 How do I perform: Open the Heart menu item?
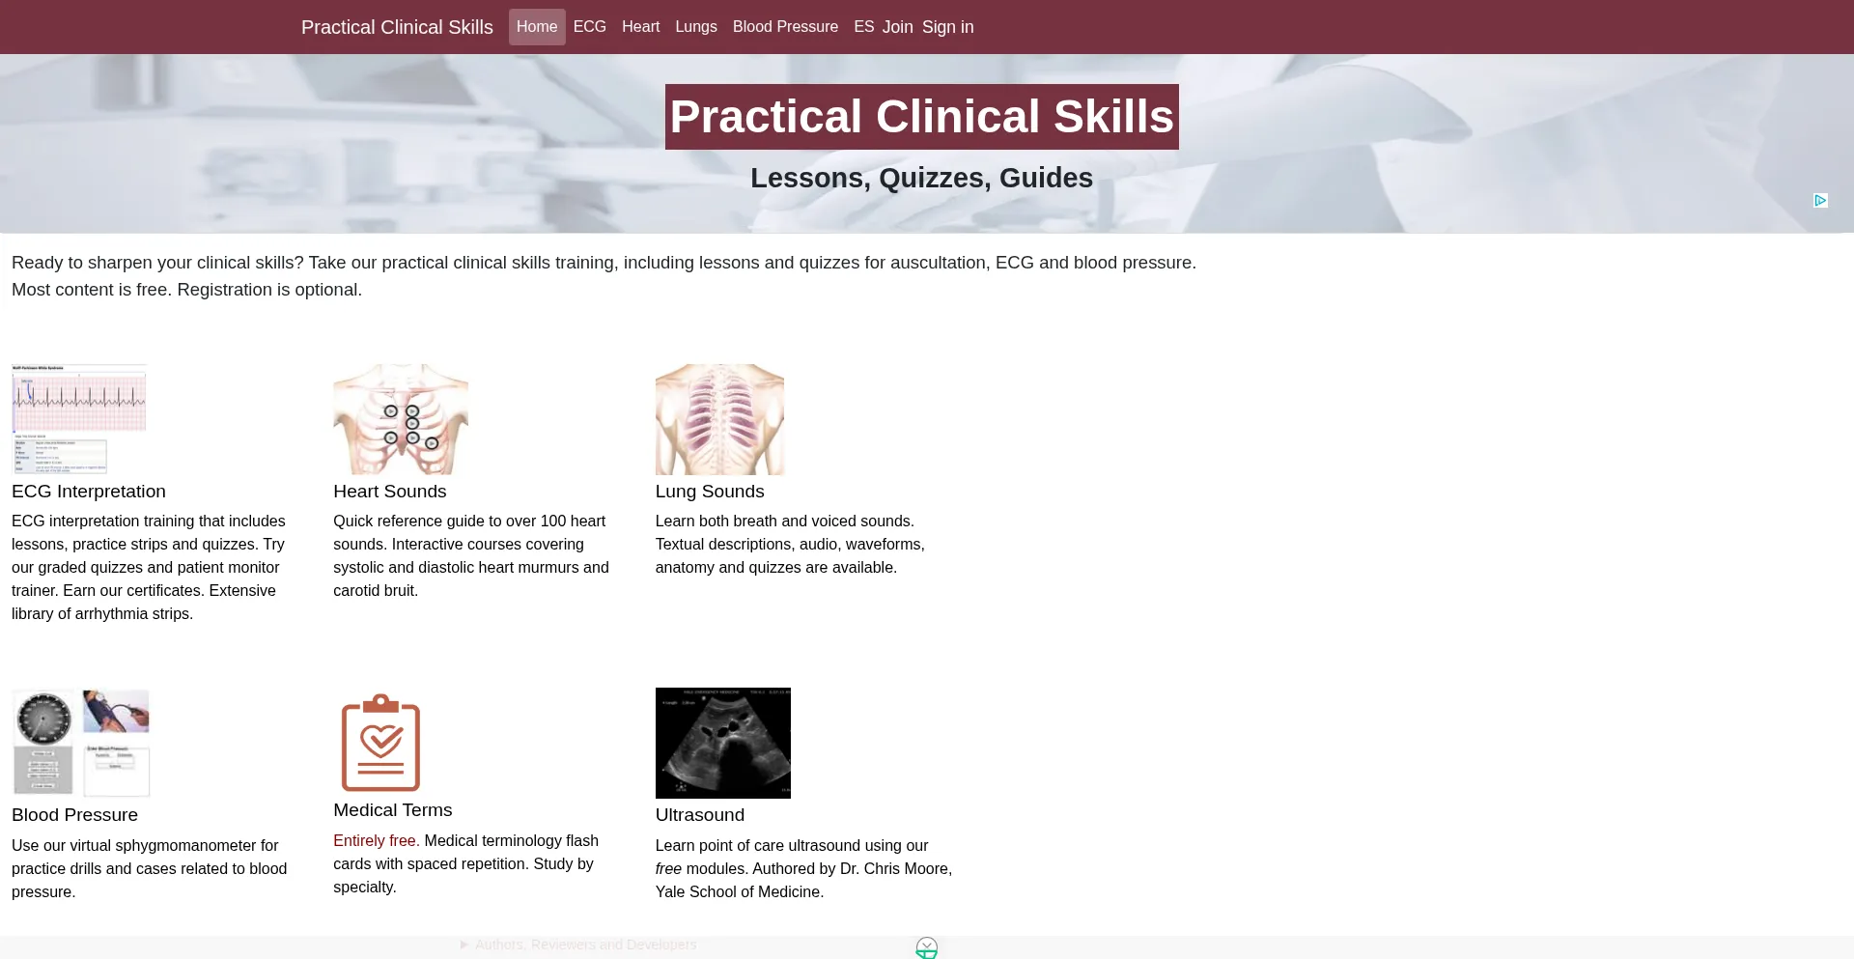640,26
